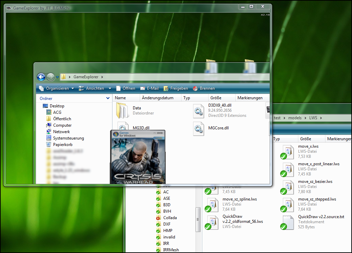352x253 pixels.
Task: Sort by the Größe column header
Action: point(216,98)
